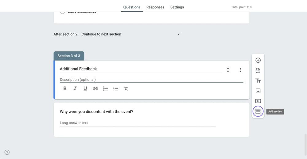Screen dimensions: 307x159
Task: Open the section's three-dot more options menu
Action: tap(240, 70)
